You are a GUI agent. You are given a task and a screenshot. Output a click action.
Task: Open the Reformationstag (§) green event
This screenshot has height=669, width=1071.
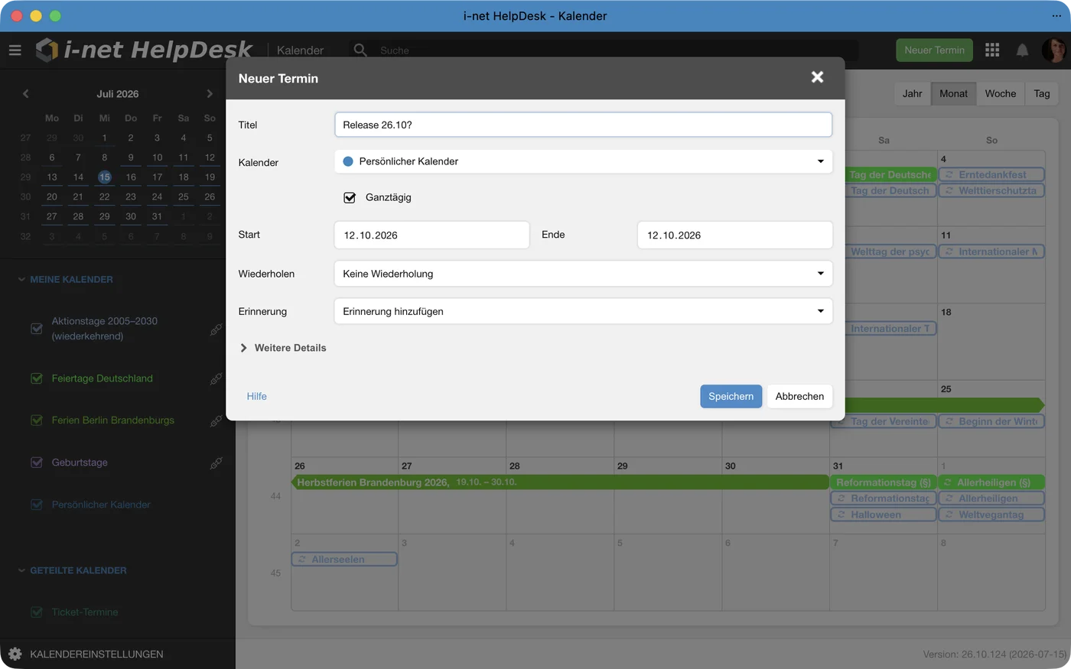tap(883, 482)
